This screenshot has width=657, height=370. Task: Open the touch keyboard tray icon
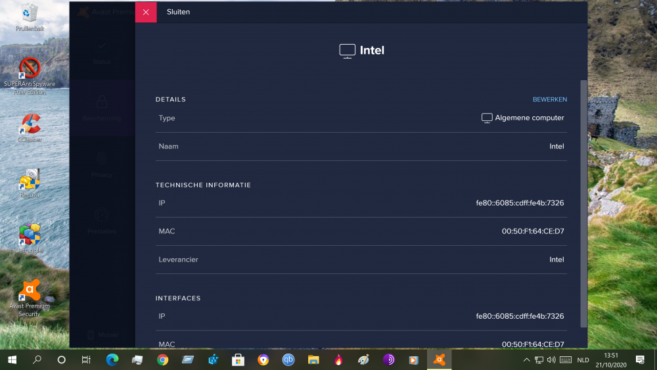pos(566,359)
